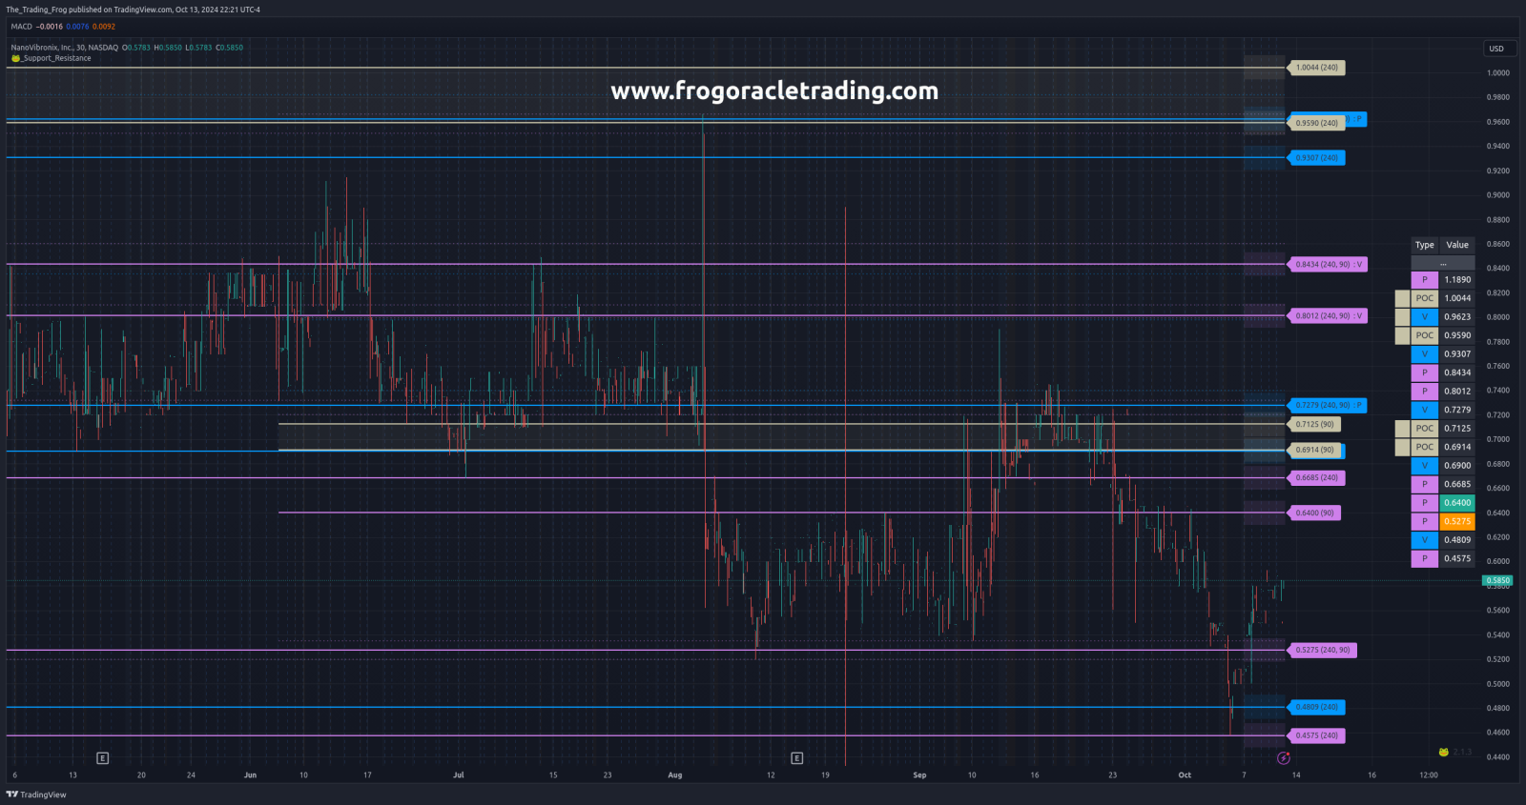
Task: Open the USD currency selector
Action: (x=1497, y=49)
